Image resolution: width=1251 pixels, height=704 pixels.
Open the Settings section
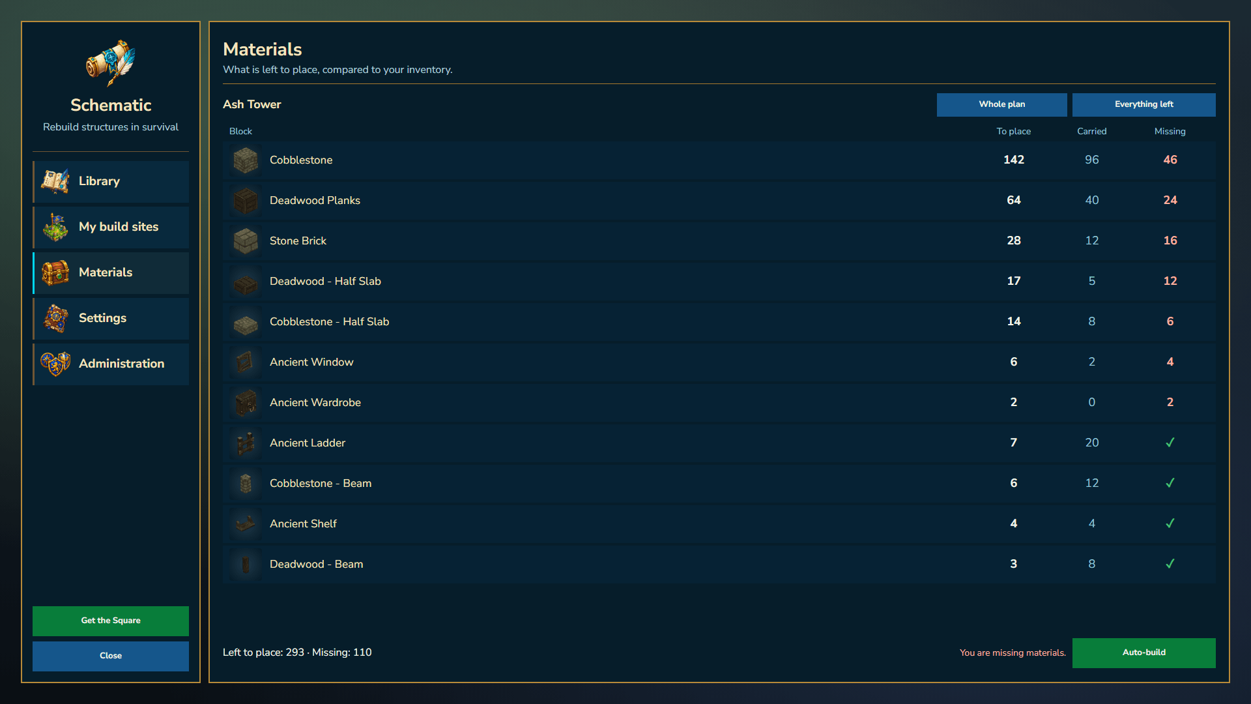tap(111, 318)
